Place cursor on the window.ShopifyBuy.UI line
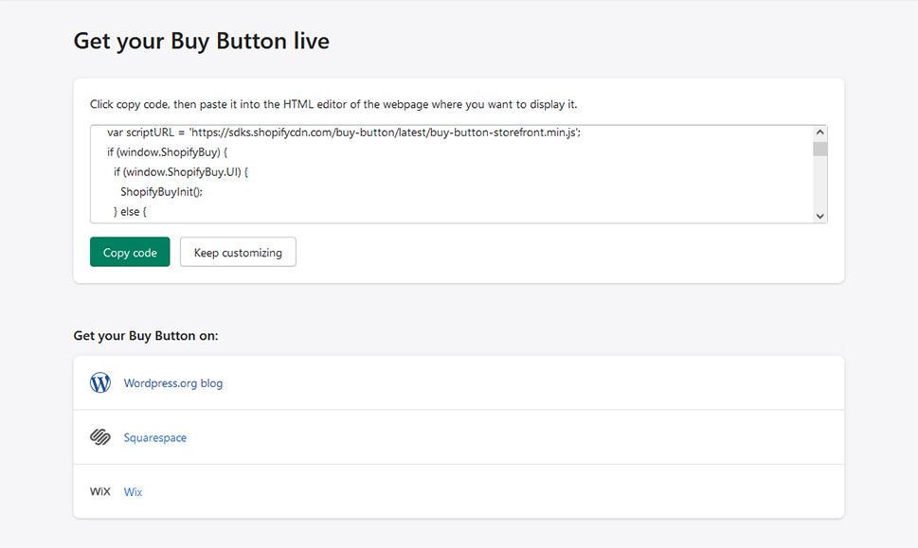 (x=181, y=172)
